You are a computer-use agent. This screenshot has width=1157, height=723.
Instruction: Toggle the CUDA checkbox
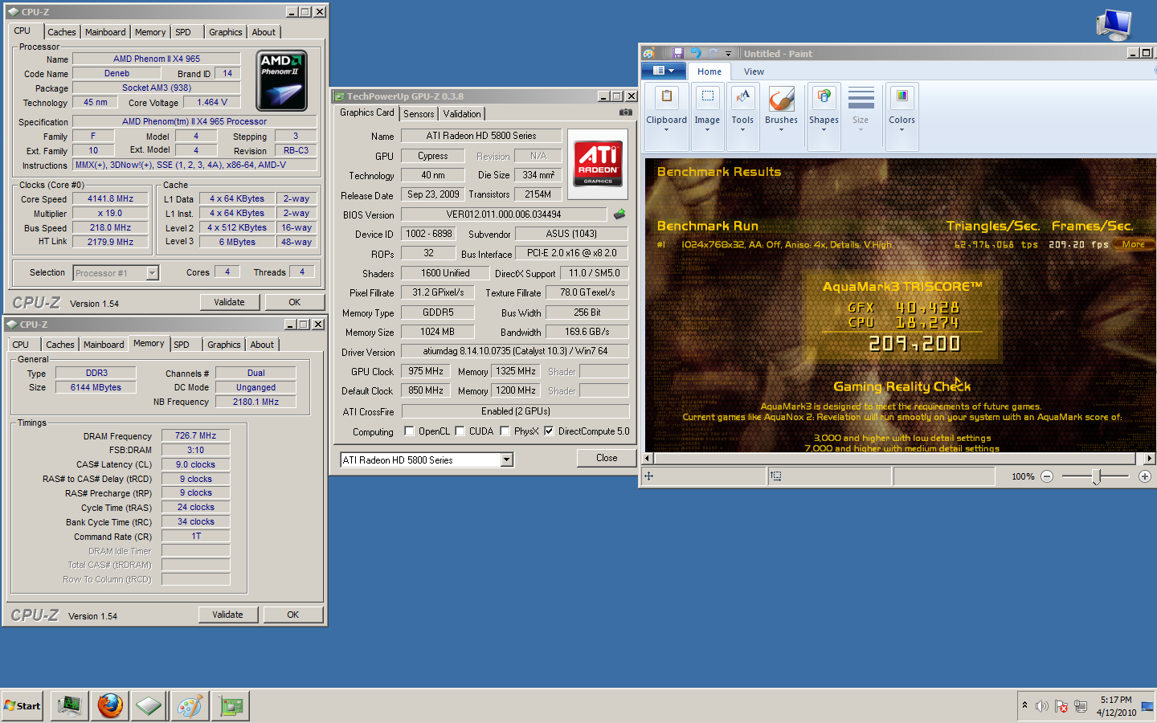(x=460, y=431)
